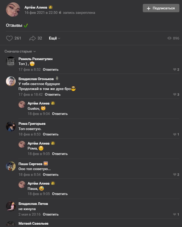Open the Ещё dropdown menu
The image size is (182, 227).
coord(55,38)
